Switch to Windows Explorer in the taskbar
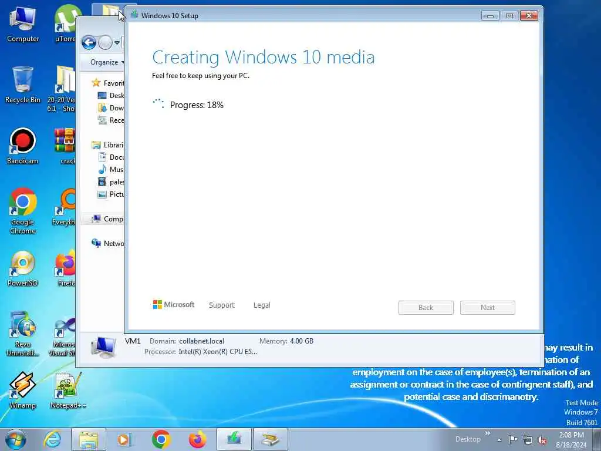601x451 pixels. (x=89, y=439)
